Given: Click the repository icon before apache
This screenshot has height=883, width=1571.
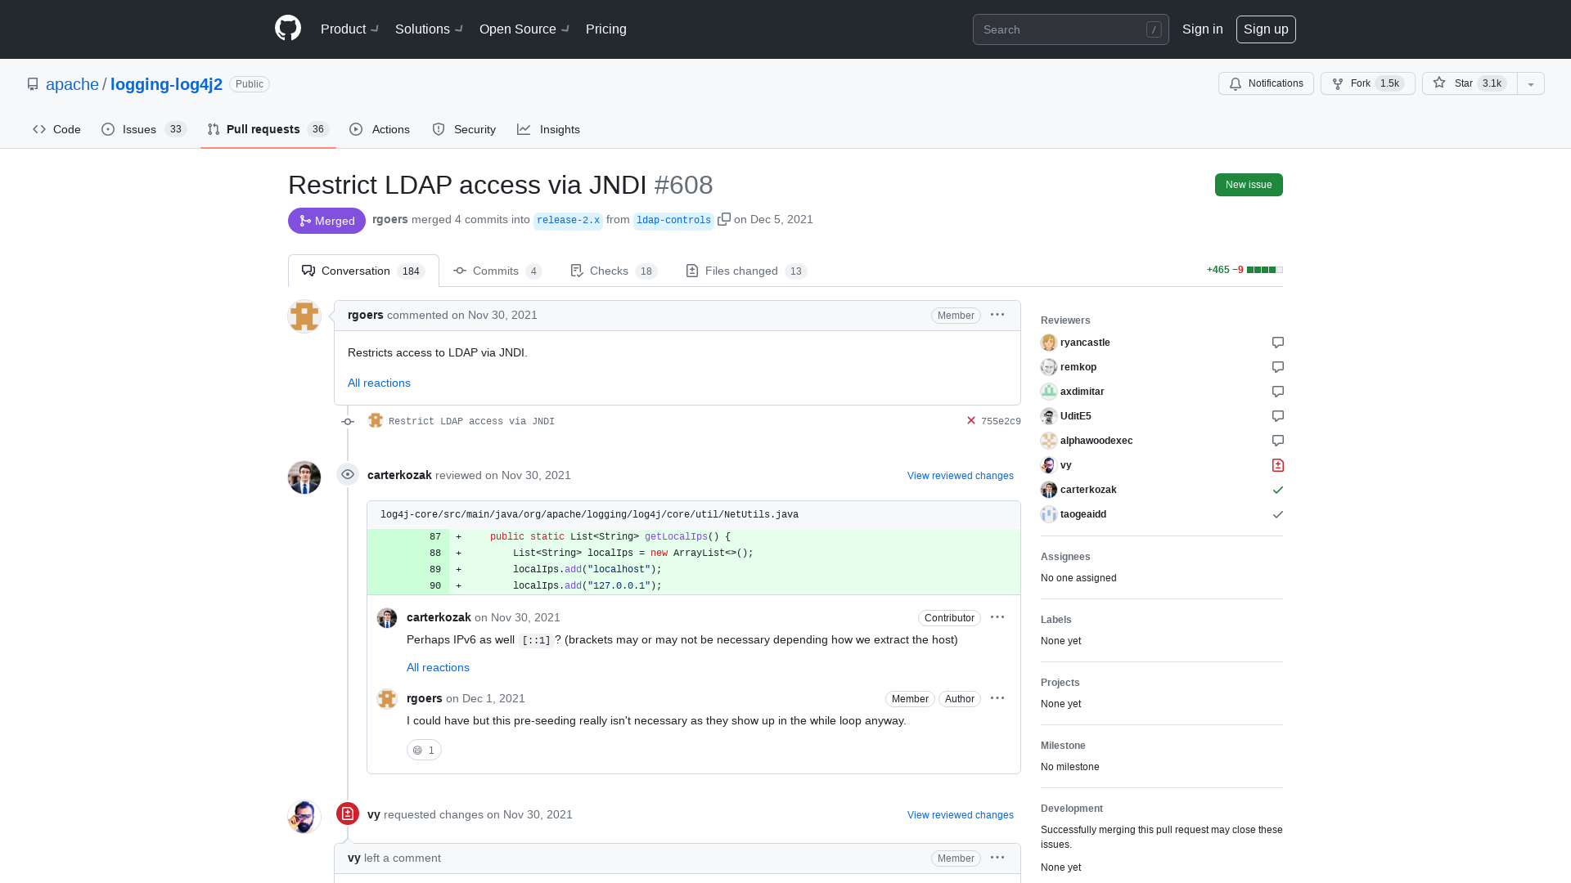Looking at the screenshot, I should (x=33, y=84).
